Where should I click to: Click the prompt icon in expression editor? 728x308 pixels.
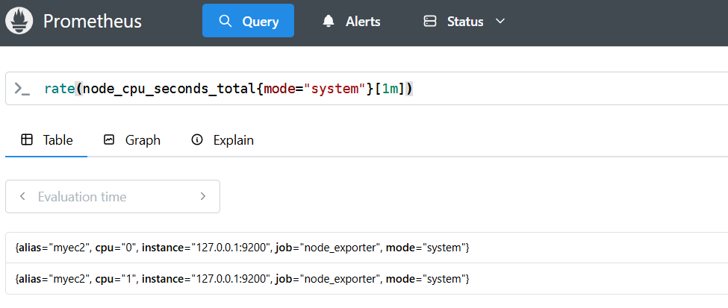[x=22, y=89]
